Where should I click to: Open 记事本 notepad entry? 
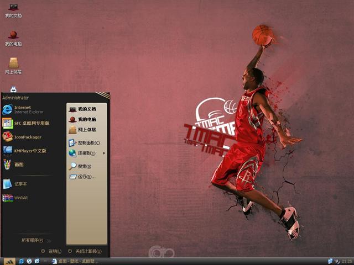(15, 184)
